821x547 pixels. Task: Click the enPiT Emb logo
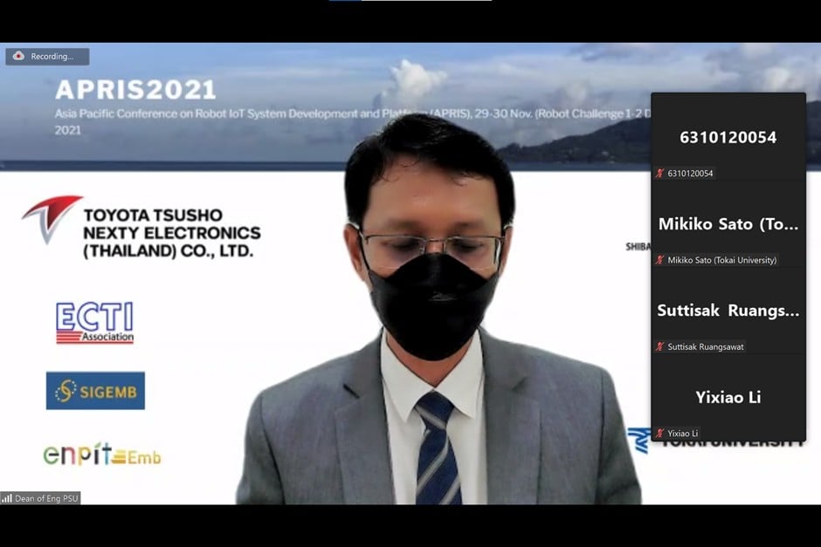tap(102, 455)
